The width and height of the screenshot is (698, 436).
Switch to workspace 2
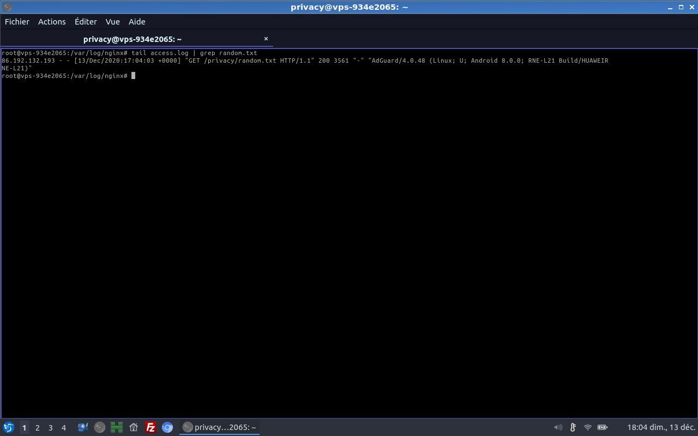(x=37, y=427)
